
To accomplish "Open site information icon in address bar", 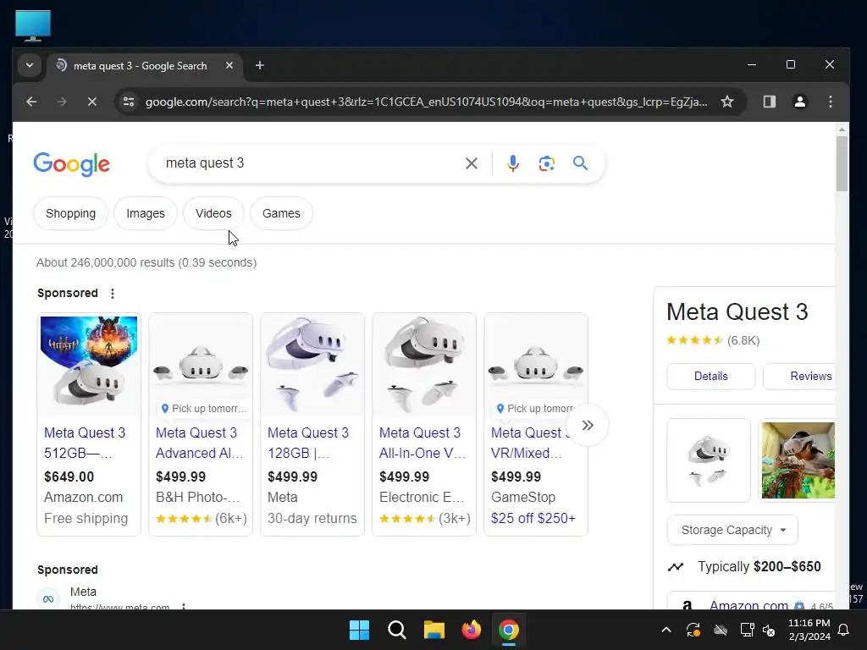I will [x=129, y=102].
